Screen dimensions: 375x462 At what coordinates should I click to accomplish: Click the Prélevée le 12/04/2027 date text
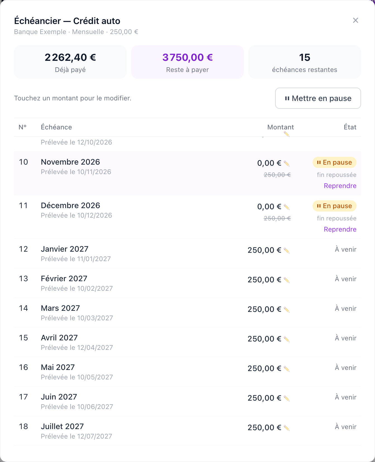(x=77, y=348)
